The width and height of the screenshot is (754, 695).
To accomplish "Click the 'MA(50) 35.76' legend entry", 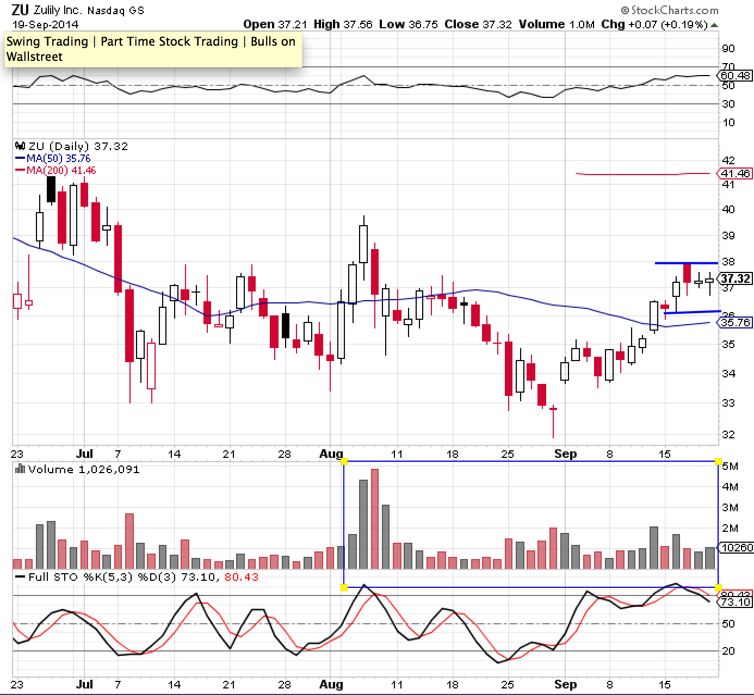I will pos(53,158).
